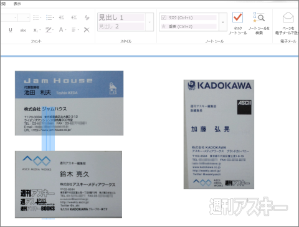Open the 表示 ribbon tab
299x227 pixels.
(x=17, y=4)
